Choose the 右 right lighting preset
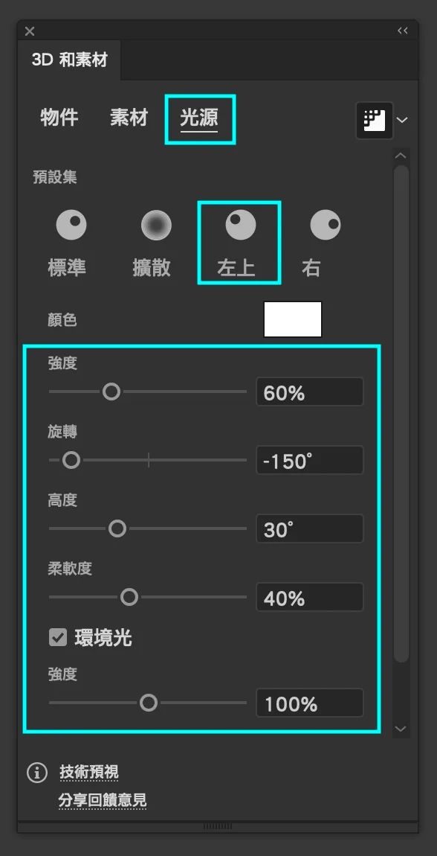The height and width of the screenshot is (856, 437). (x=326, y=225)
